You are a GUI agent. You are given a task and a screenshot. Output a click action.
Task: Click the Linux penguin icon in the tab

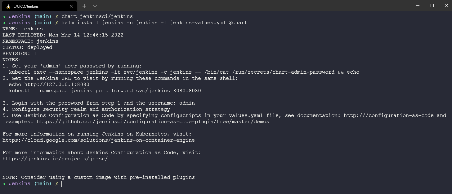tap(8, 6)
